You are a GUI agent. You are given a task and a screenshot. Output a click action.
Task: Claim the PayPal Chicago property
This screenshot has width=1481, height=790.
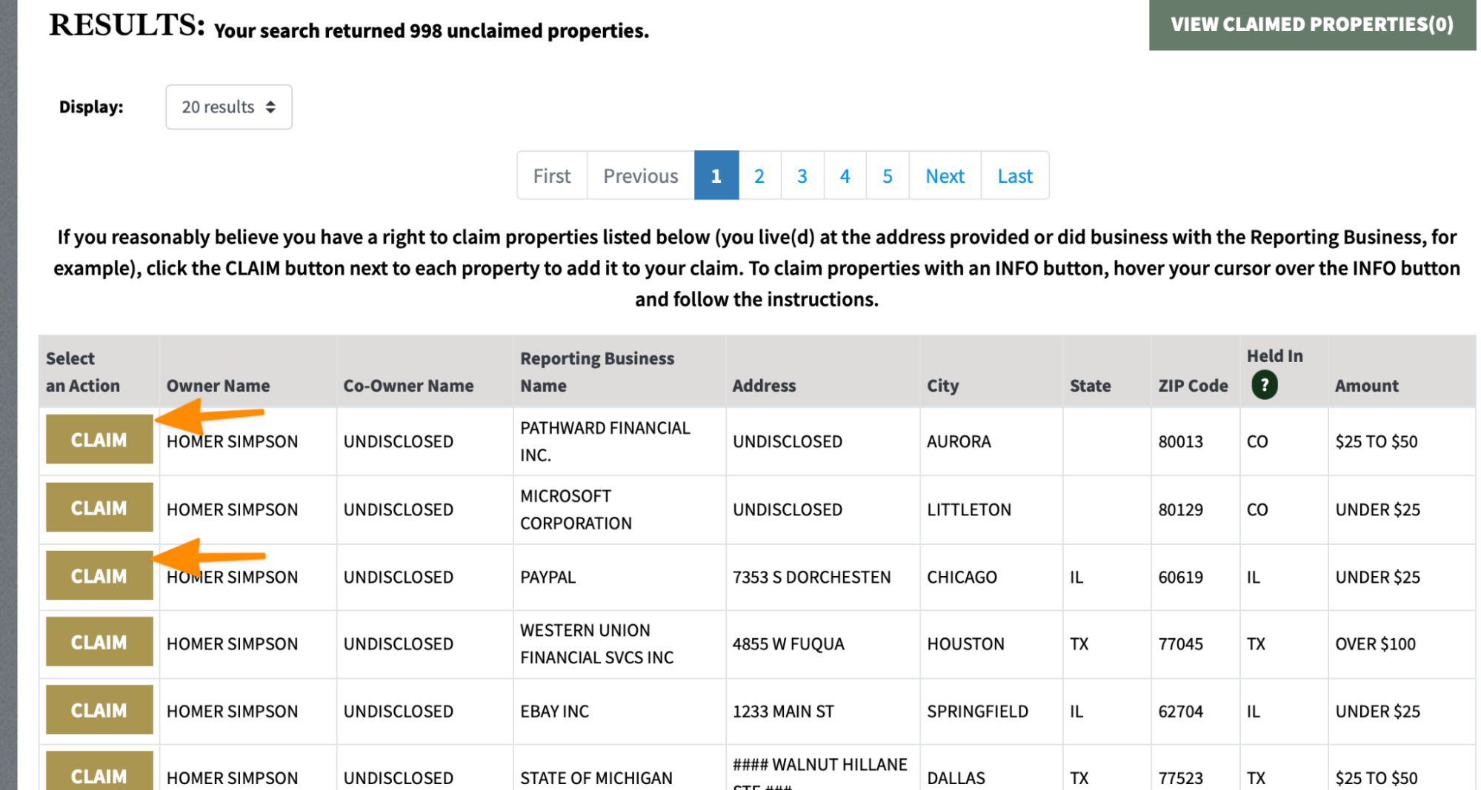99,575
